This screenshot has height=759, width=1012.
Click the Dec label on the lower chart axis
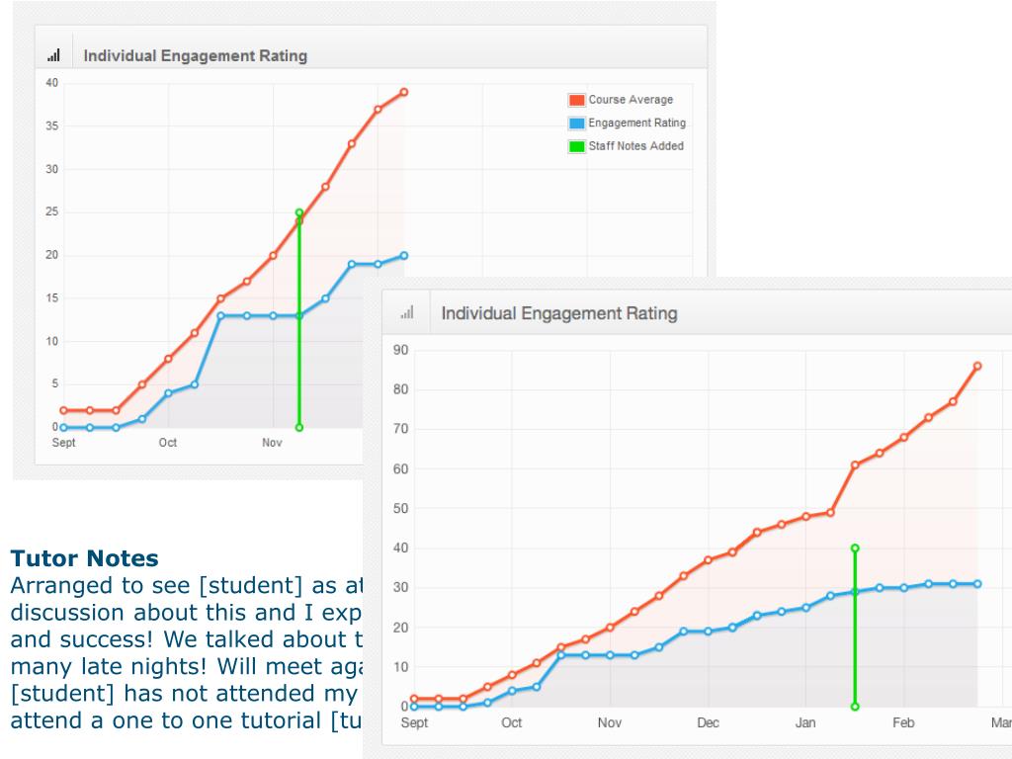(x=708, y=723)
